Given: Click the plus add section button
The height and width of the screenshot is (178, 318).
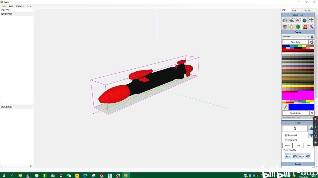Looking at the screenshot, I should click(x=2, y=166).
